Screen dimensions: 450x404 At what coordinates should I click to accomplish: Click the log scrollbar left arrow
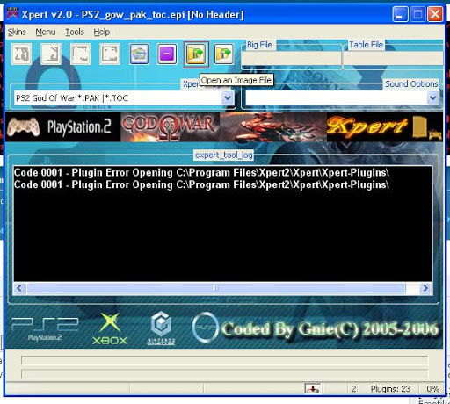19,288
